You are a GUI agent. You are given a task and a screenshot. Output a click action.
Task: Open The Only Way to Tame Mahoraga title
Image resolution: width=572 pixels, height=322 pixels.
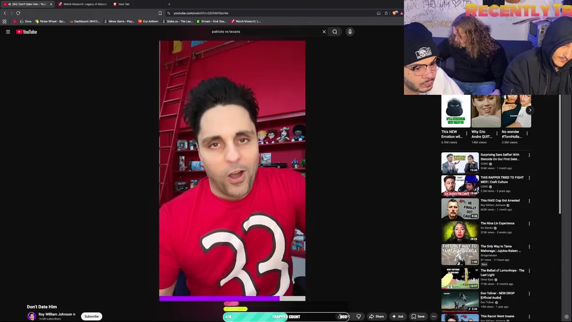(x=500, y=249)
